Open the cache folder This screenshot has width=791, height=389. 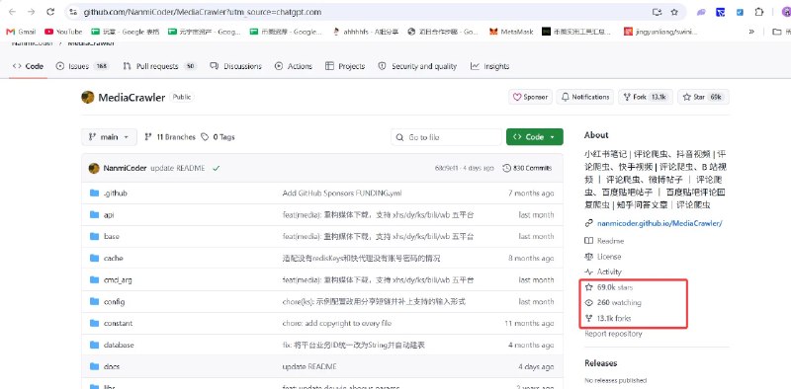coord(114,259)
